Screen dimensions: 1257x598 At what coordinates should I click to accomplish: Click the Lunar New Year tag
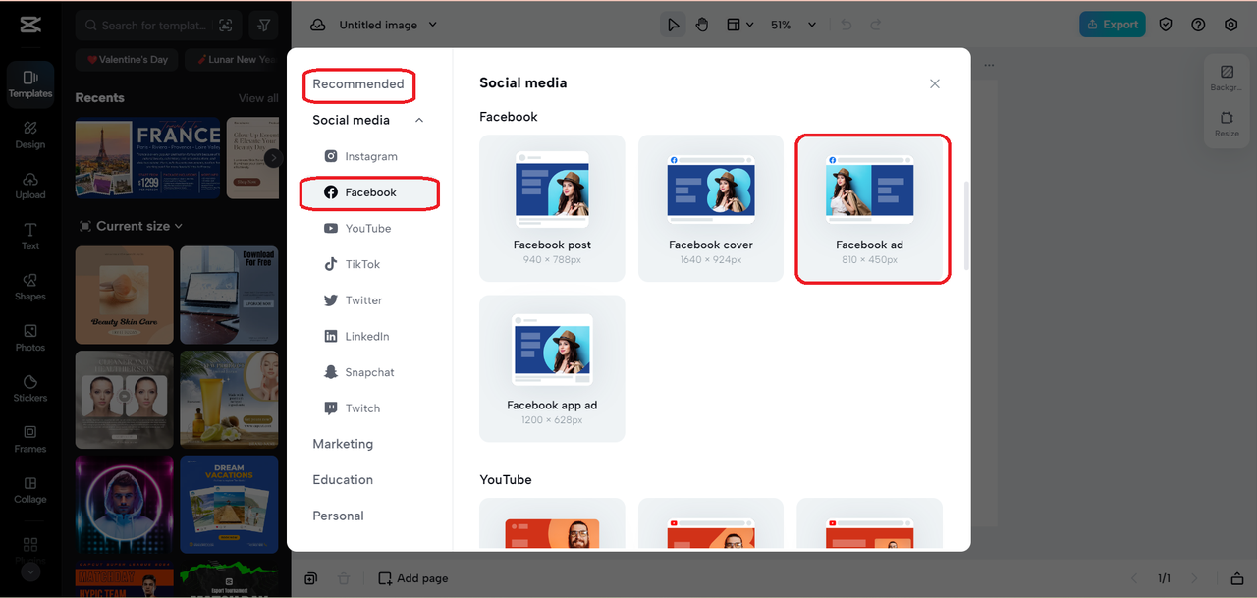(x=234, y=60)
